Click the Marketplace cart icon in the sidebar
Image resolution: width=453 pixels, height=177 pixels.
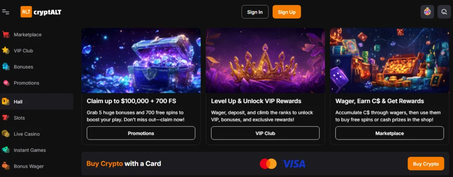point(6,35)
